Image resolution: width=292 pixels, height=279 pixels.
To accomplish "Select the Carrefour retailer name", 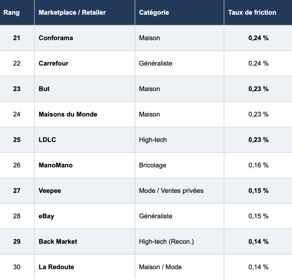I will (x=54, y=63).
